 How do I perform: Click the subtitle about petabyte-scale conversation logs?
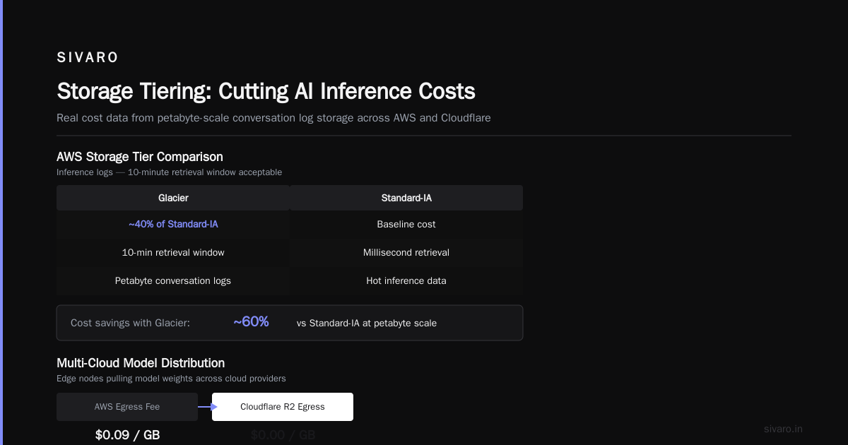[273, 118]
